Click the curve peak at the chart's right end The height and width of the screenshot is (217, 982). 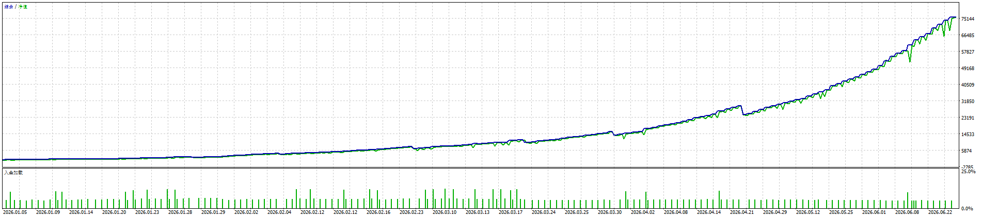(953, 18)
